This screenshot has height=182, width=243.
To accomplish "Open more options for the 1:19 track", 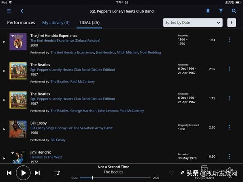I will [x=229, y=98].
